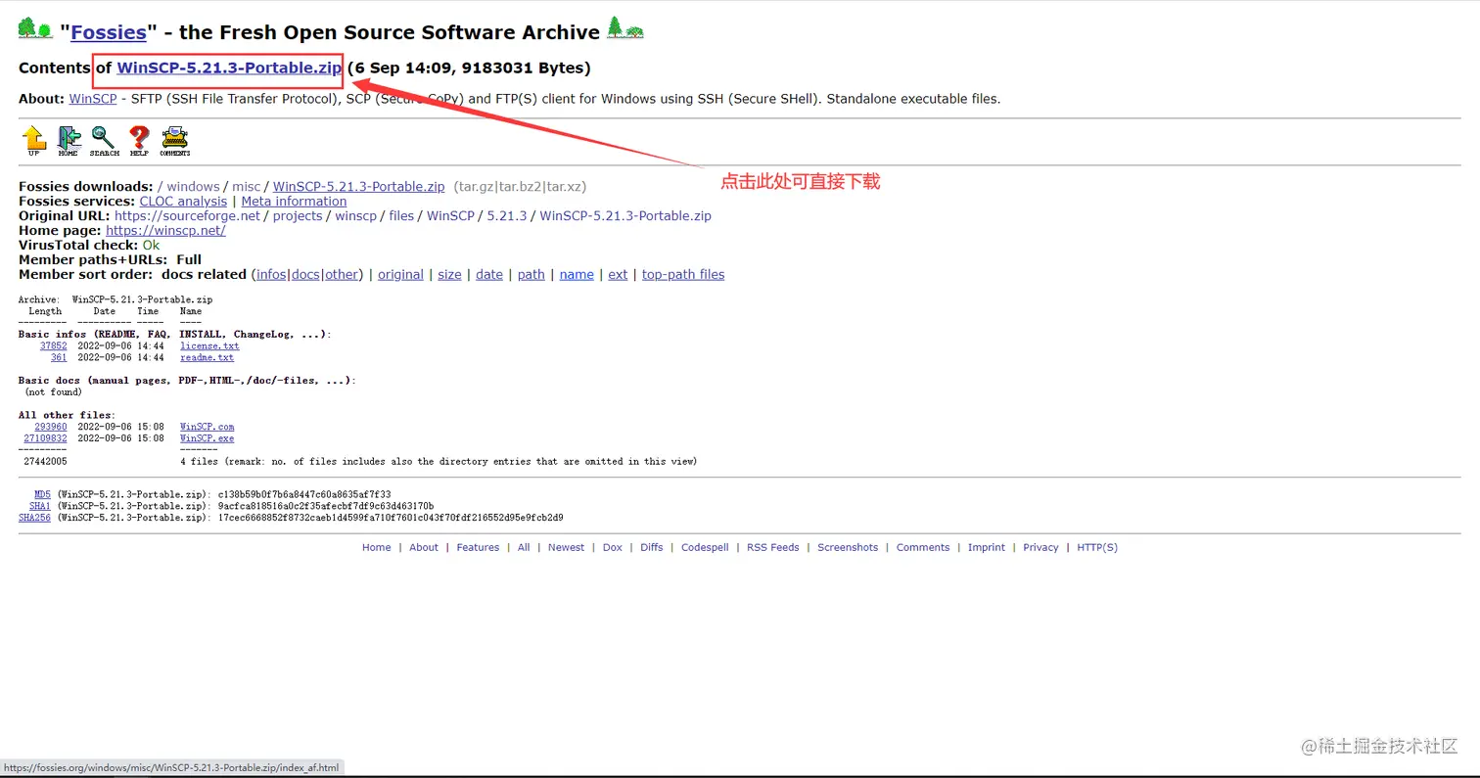Sort members by original order

click(x=400, y=275)
